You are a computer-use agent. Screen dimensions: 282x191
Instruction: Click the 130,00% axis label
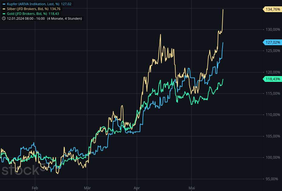(x=273, y=29)
